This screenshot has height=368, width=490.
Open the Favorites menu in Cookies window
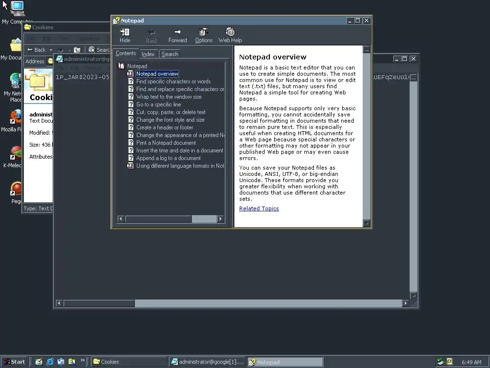[x=88, y=38]
